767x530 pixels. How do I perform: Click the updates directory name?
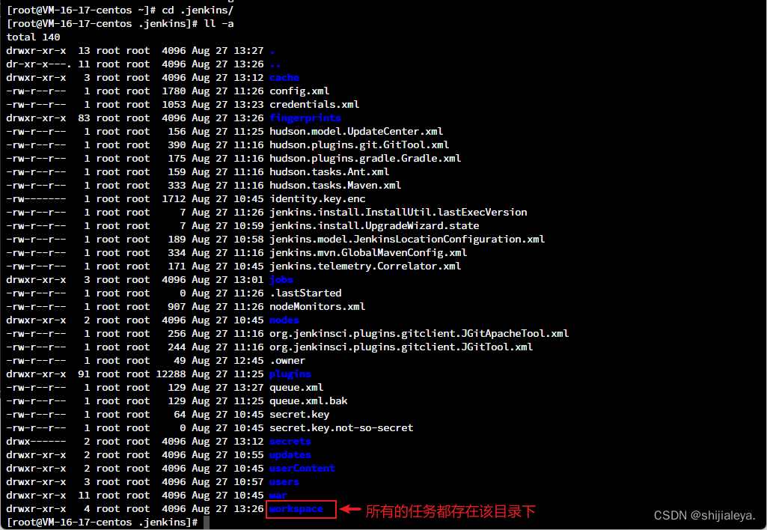click(x=290, y=454)
